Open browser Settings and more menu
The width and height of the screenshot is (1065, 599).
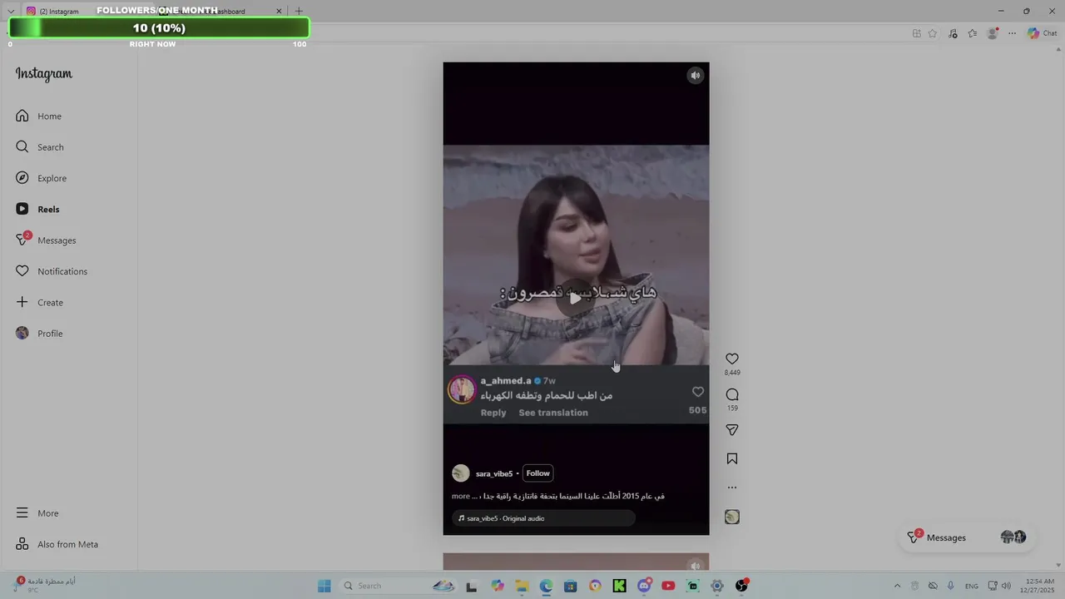[1012, 33]
